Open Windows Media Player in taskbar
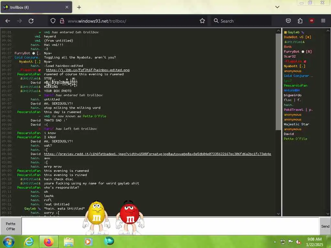331x248 pixels. [x=88, y=242]
